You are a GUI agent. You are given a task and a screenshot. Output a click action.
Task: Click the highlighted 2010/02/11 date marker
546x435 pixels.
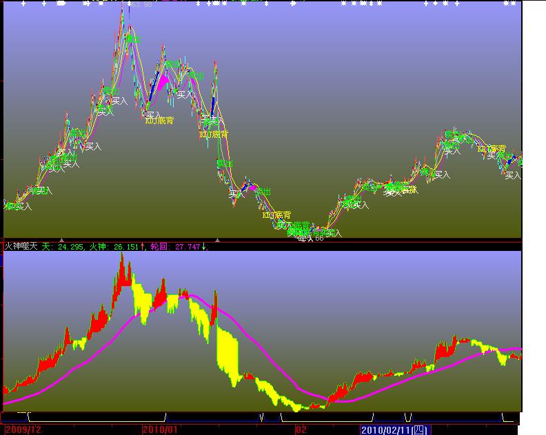(x=394, y=429)
